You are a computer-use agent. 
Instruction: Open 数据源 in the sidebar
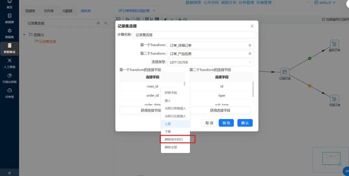(9, 18)
